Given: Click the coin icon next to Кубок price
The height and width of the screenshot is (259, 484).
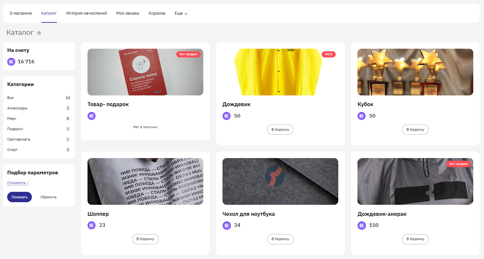Looking at the screenshot, I should click(362, 116).
